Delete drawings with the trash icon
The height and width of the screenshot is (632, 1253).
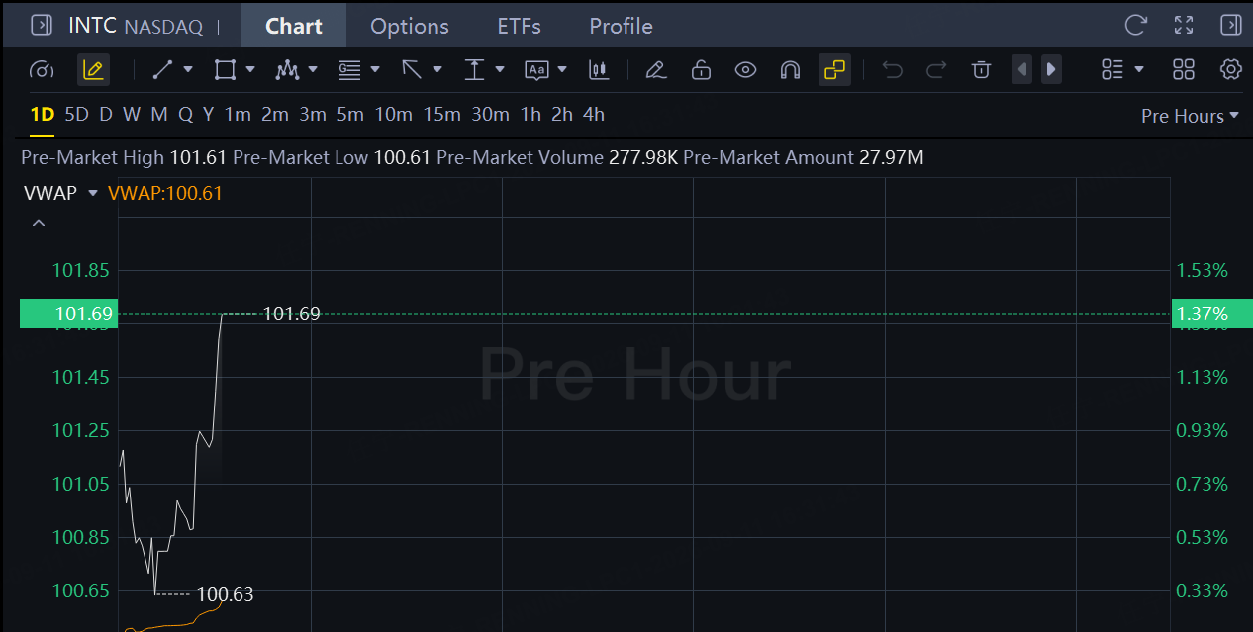[x=981, y=69]
